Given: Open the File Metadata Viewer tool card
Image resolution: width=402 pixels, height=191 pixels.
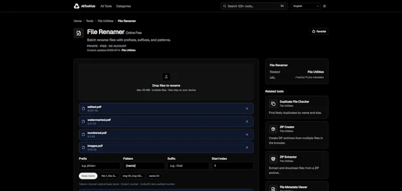Looking at the screenshot, I should point(297,186).
